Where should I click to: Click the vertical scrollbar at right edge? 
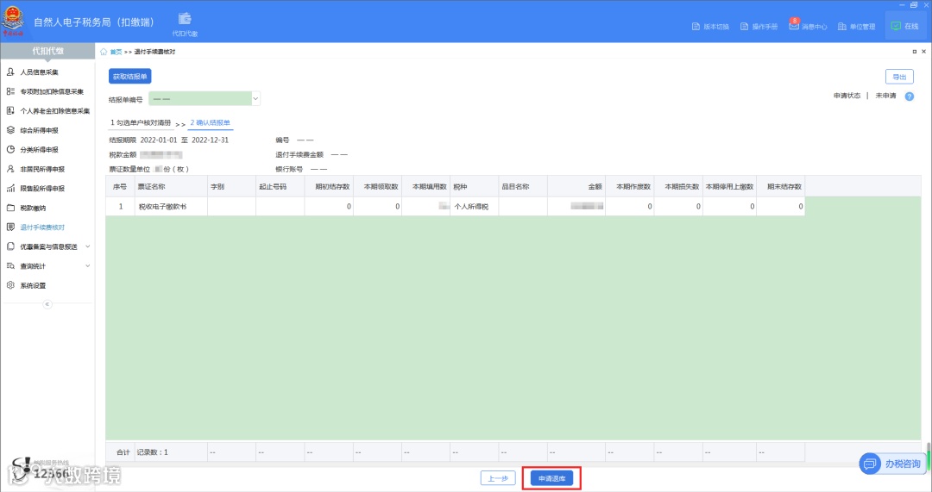pyautogui.click(x=928, y=457)
